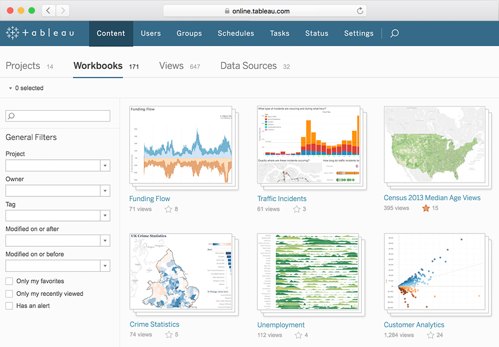Open the Funding Flow workbook link
The image size is (499, 347).
[149, 199]
